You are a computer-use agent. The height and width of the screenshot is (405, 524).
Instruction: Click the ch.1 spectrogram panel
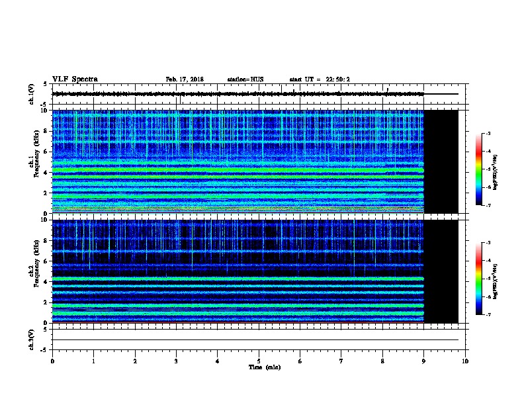click(x=255, y=161)
